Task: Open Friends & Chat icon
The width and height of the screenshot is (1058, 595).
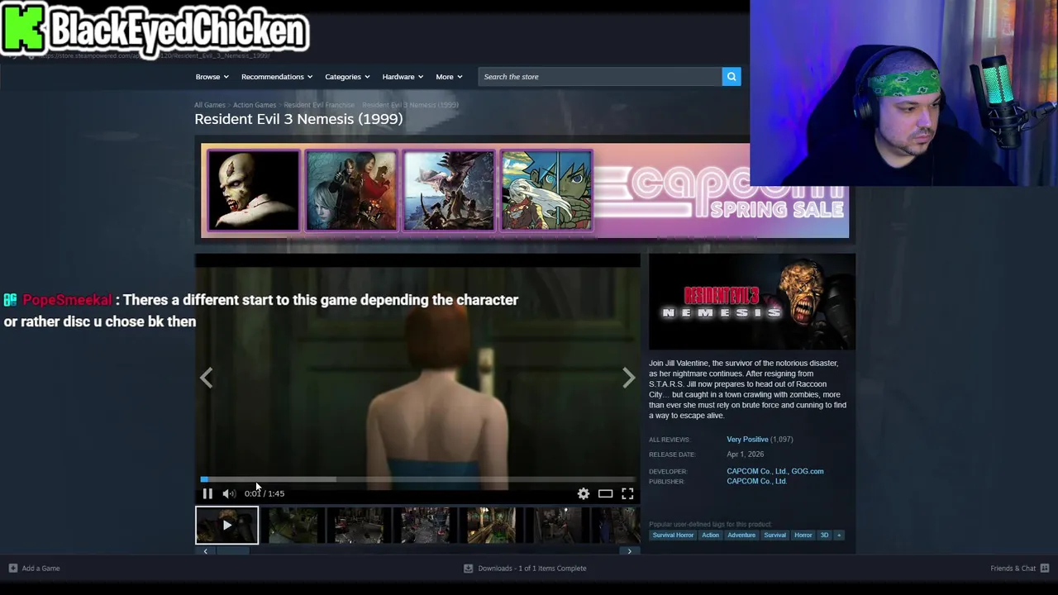Action: pos(1045,568)
